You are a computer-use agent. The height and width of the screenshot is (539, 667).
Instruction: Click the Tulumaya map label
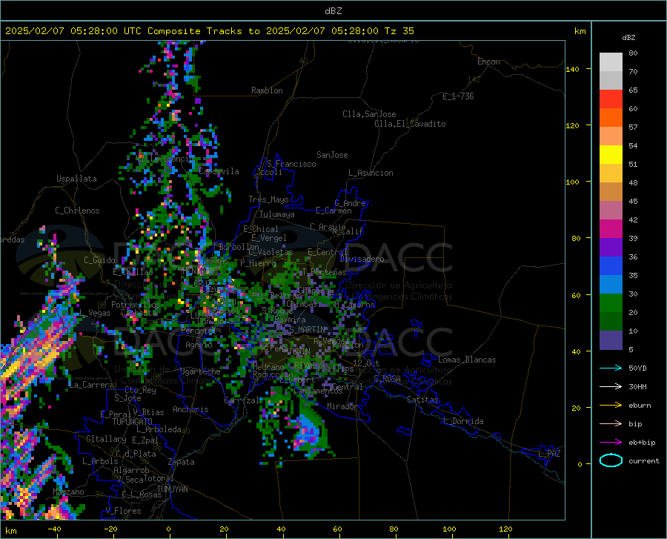point(277,214)
